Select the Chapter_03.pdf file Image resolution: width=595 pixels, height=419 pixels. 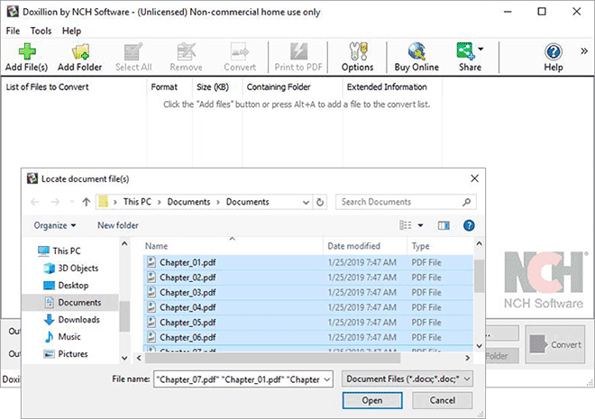coord(308,292)
